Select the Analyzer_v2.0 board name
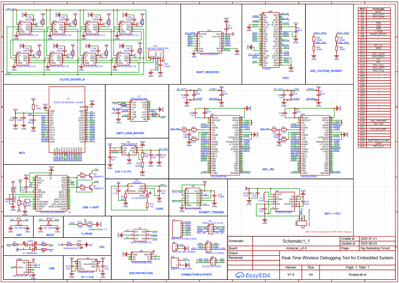 click(x=296, y=249)
